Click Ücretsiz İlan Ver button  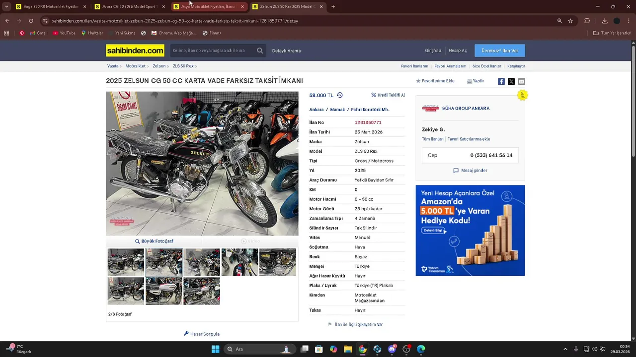[499, 51]
